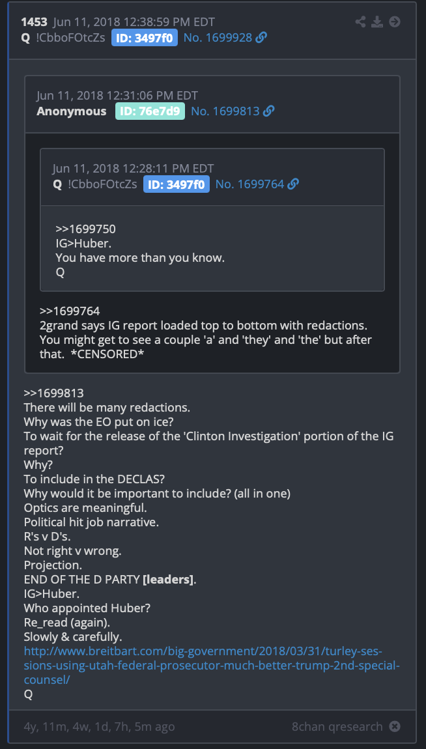This screenshot has width=426, height=749.
Task: Open post No. 1699813 link
Action: (x=225, y=111)
